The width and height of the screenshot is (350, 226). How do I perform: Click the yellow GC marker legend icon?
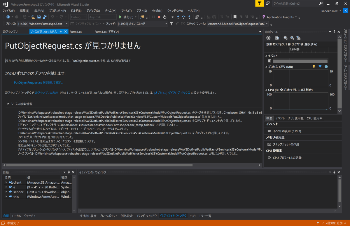(314, 67)
